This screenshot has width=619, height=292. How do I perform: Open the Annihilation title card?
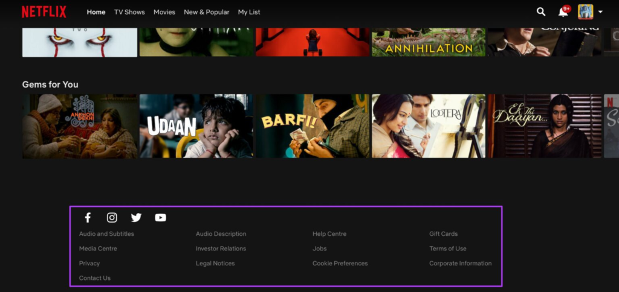tap(428, 42)
